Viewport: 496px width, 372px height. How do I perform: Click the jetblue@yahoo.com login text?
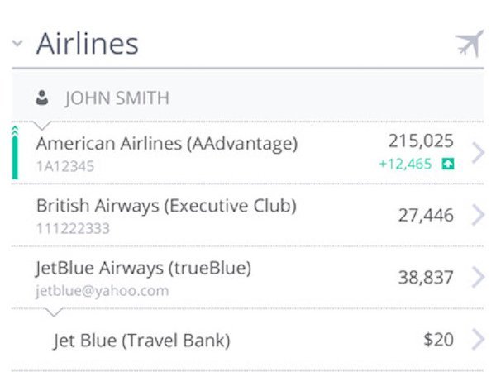(102, 291)
